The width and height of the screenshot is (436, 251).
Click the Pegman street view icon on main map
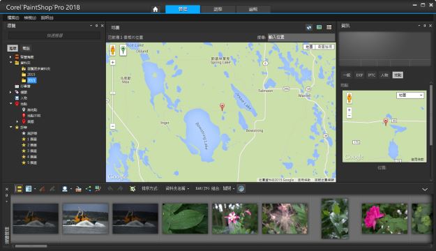[112, 50]
